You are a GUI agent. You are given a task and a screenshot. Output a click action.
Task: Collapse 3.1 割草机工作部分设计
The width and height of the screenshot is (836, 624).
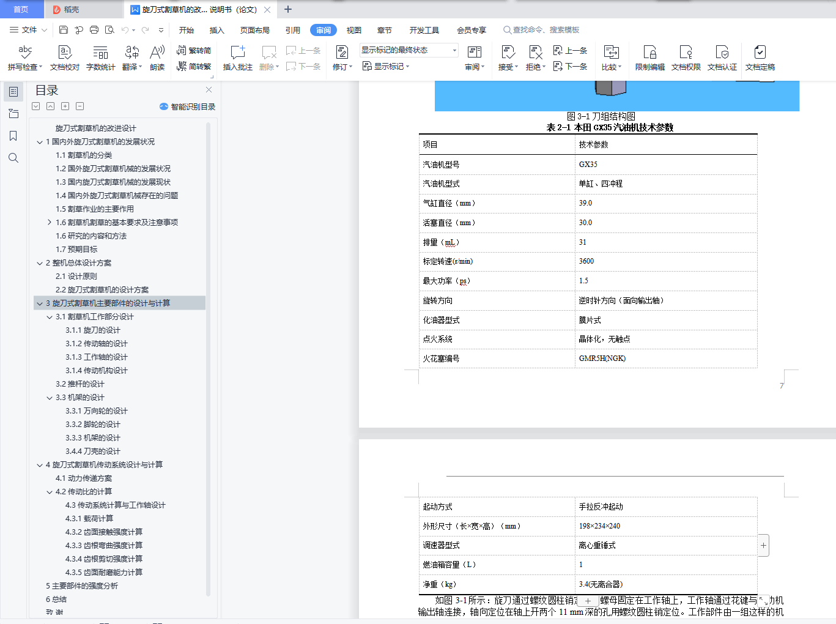point(50,317)
